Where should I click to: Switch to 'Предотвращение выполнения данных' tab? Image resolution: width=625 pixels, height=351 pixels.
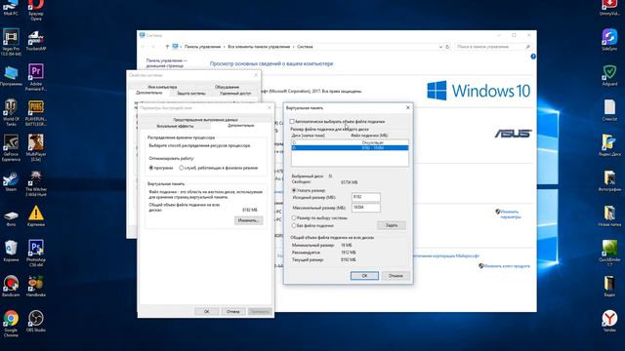pos(205,119)
